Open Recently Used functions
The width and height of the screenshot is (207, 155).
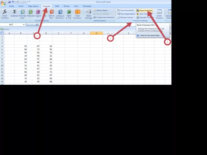(23, 14)
